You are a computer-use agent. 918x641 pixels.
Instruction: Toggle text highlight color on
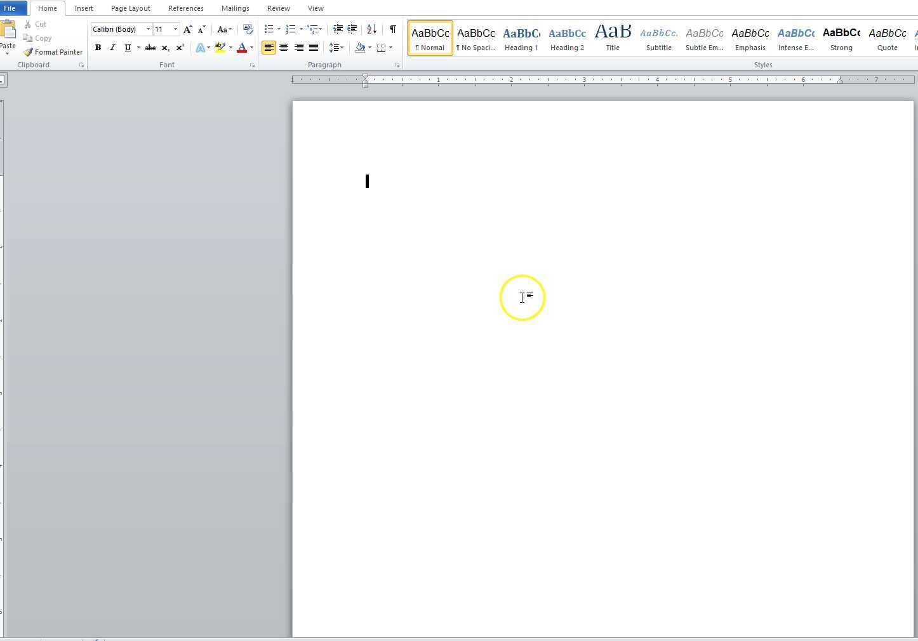point(220,47)
